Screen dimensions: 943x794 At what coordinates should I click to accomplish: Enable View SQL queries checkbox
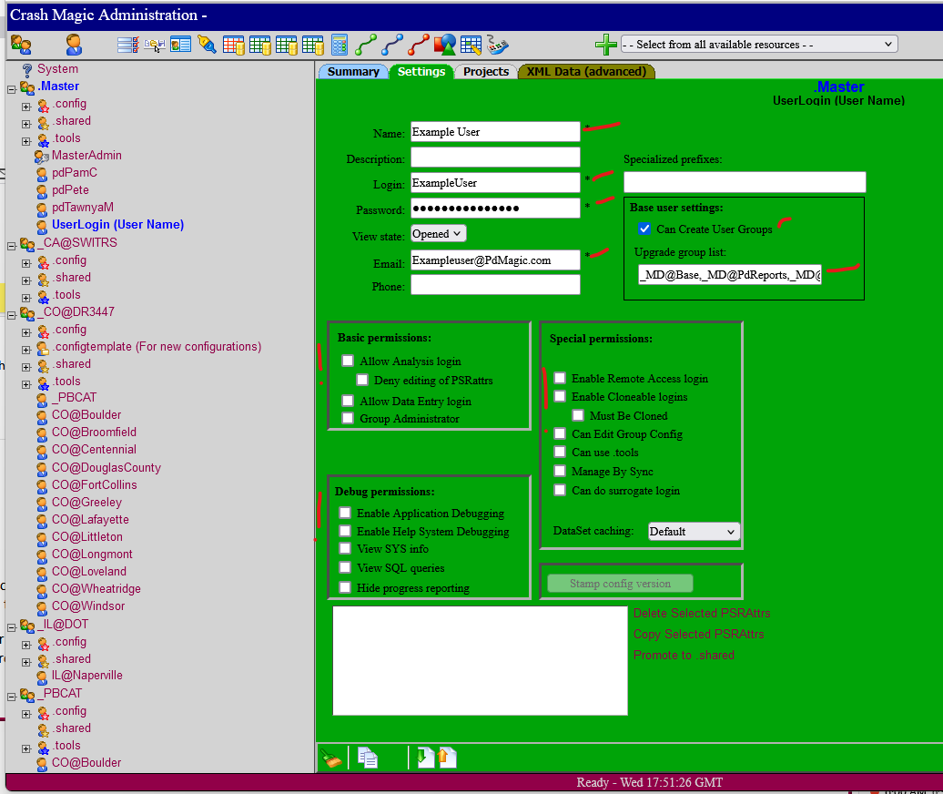pyautogui.click(x=345, y=566)
